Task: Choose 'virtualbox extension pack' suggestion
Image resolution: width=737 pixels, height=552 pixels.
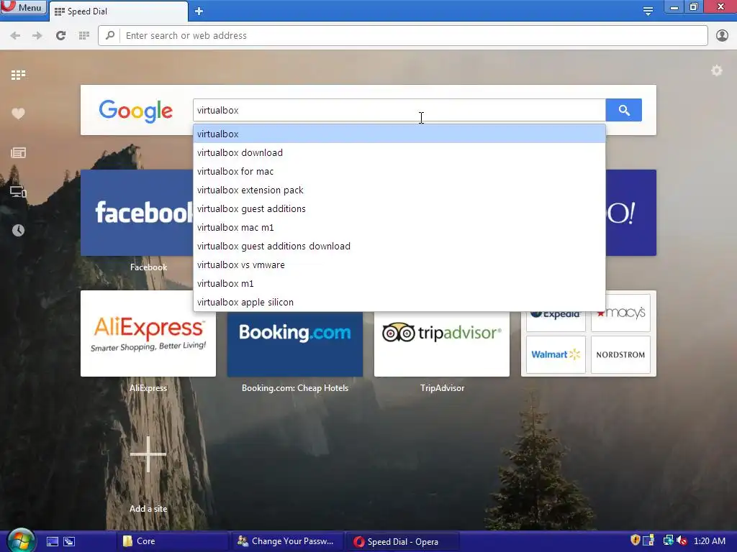Action: (x=399, y=190)
